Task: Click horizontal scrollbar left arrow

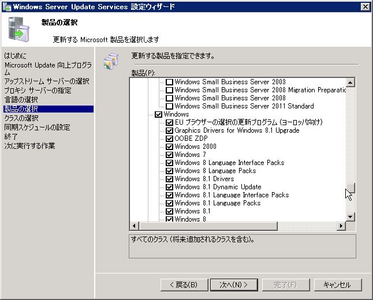Action: (135, 226)
